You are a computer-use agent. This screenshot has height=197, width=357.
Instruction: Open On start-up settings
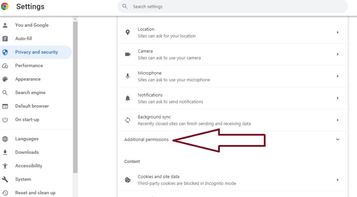(x=36, y=120)
